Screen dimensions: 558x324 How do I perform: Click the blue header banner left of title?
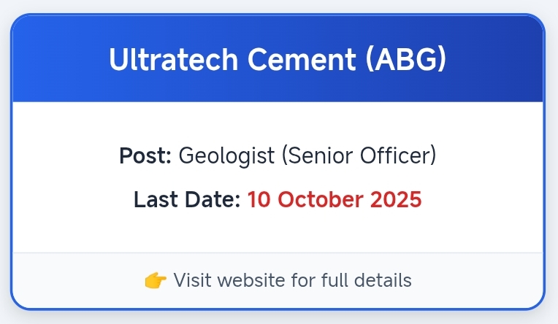click(58, 60)
